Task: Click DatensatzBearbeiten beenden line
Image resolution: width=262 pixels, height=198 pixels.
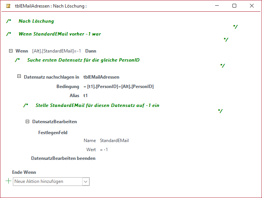Action: pyautogui.click(x=63, y=158)
